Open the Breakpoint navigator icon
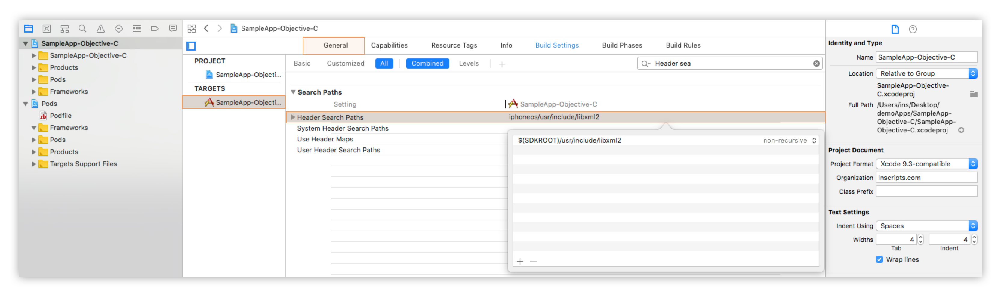Viewport: 1001px width, 295px height. pyautogui.click(x=155, y=28)
